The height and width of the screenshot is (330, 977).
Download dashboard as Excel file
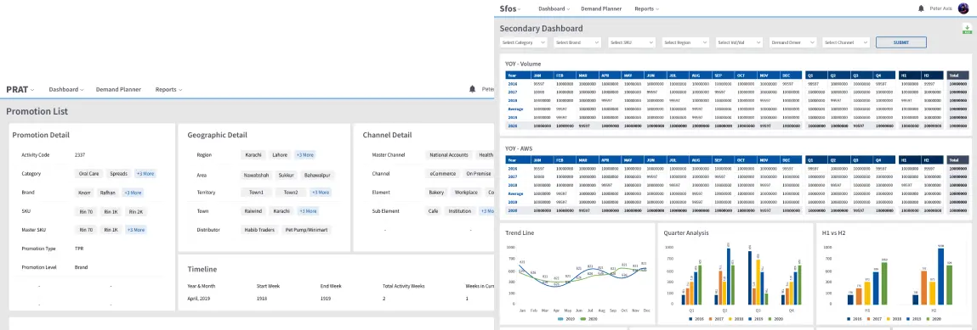(x=967, y=29)
